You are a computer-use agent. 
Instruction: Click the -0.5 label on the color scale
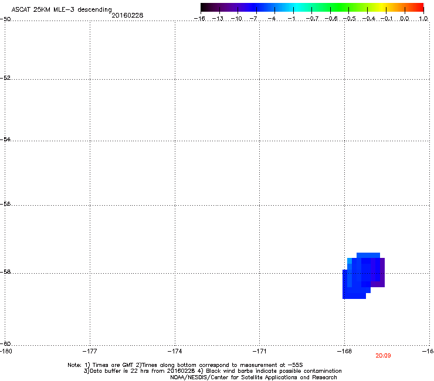pyautogui.click(x=350, y=19)
